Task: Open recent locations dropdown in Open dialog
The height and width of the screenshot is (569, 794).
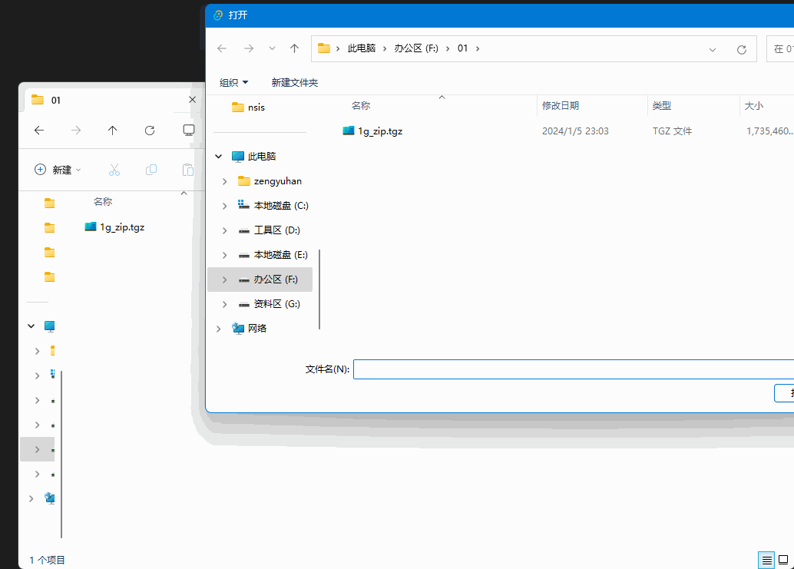Action: pos(272,48)
